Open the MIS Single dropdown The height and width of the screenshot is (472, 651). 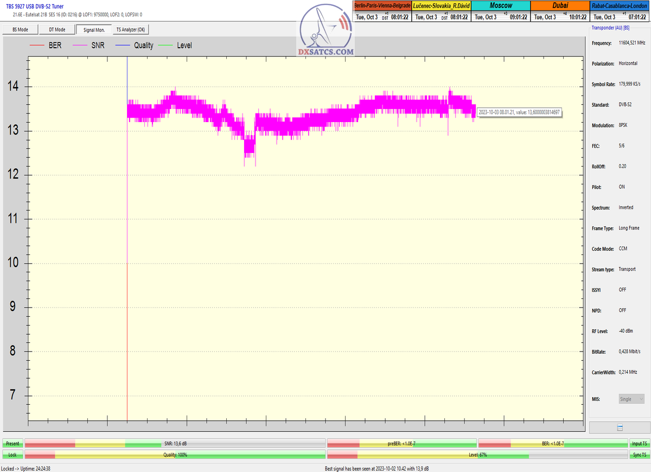coord(631,399)
